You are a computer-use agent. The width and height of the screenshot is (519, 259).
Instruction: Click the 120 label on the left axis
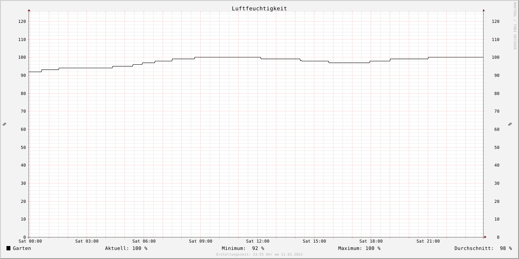click(x=22, y=22)
